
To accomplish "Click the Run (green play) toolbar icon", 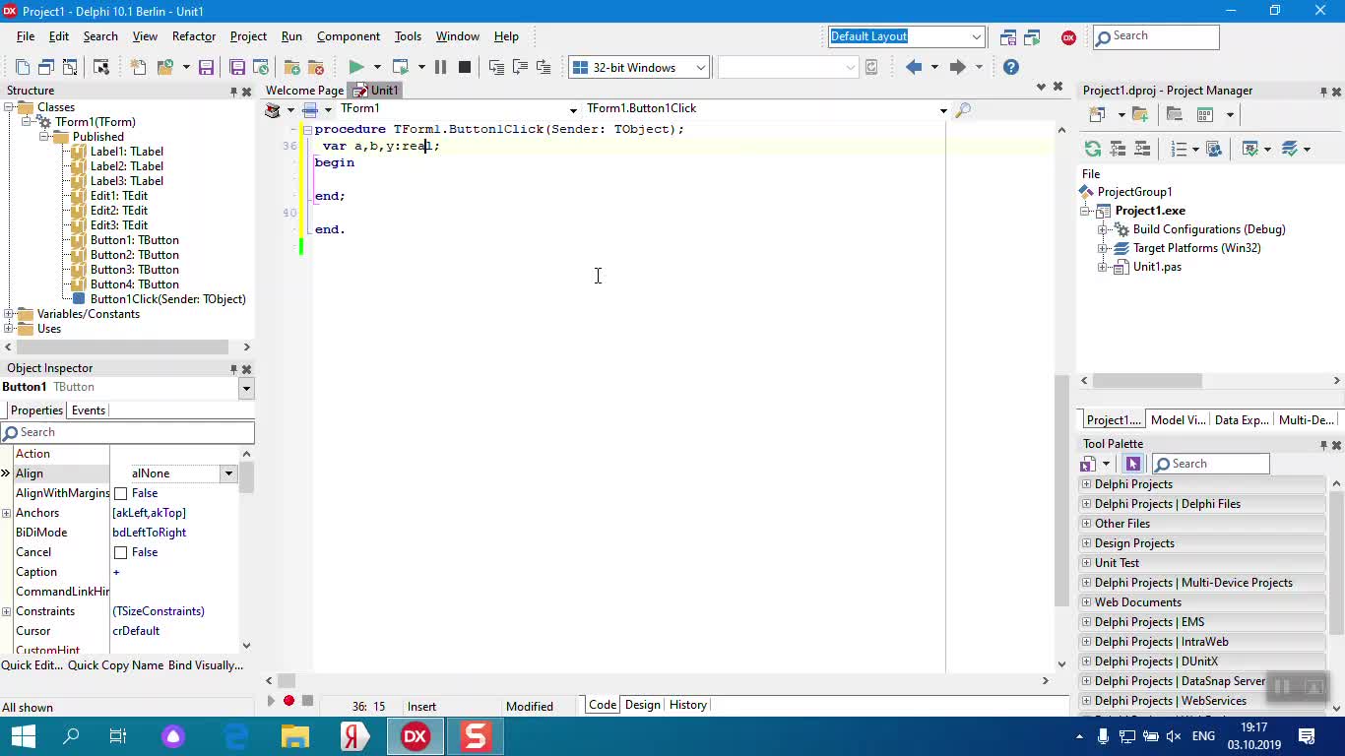I will [356, 67].
